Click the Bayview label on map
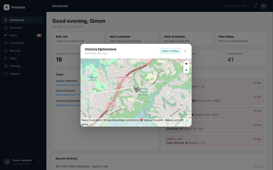This screenshot has height=170, width=273. (x=171, y=100)
